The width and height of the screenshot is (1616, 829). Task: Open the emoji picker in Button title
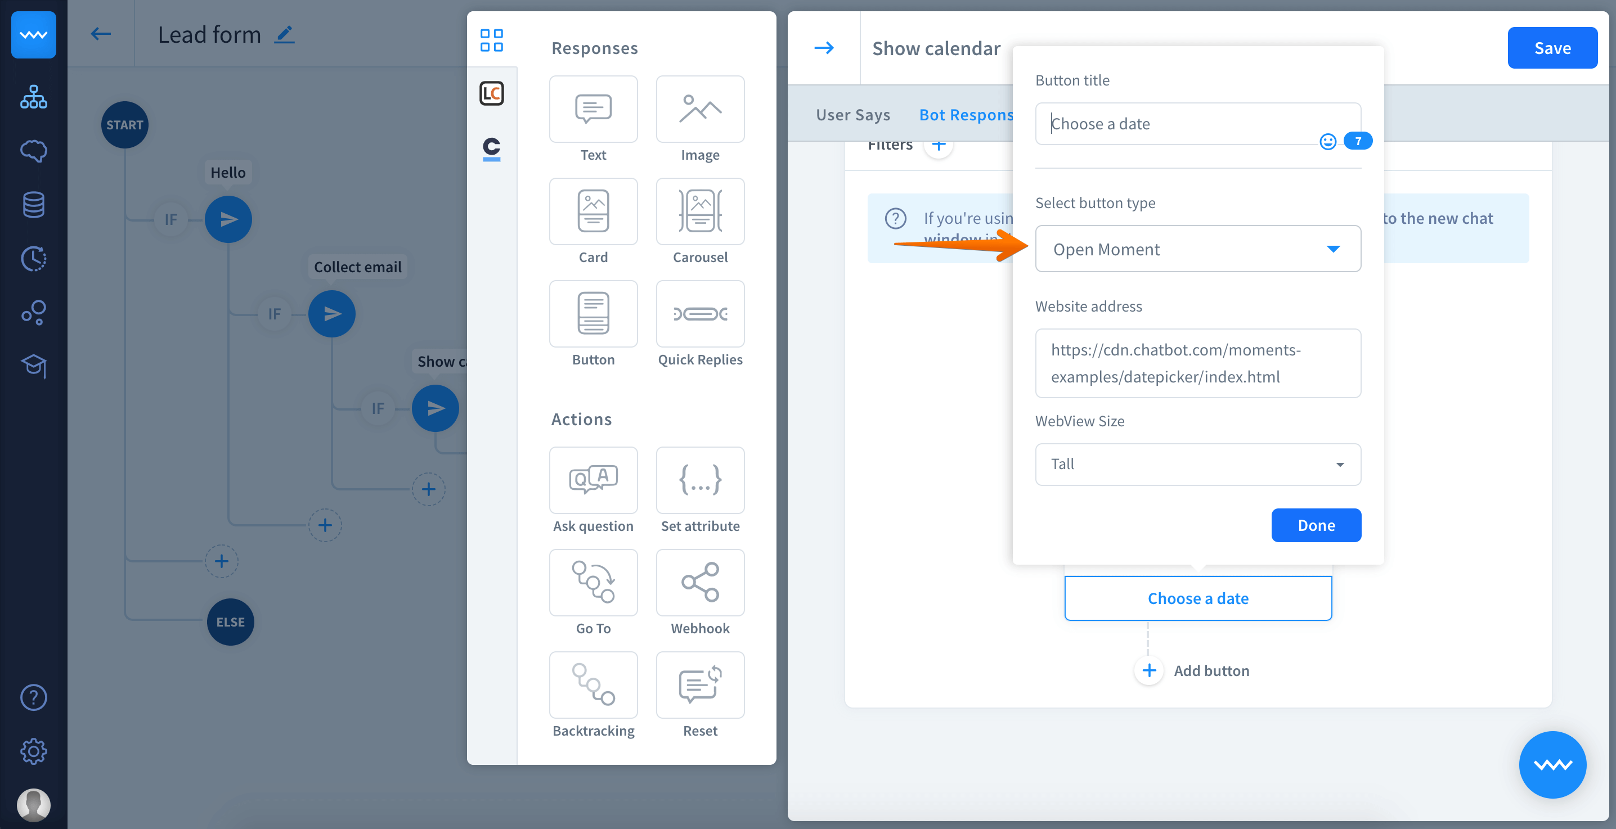click(1327, 142)
